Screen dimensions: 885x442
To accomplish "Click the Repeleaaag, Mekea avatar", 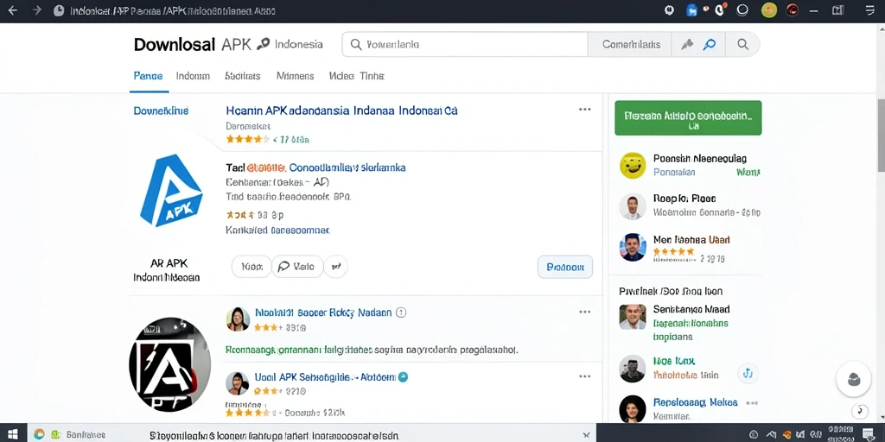I will 632,408.
